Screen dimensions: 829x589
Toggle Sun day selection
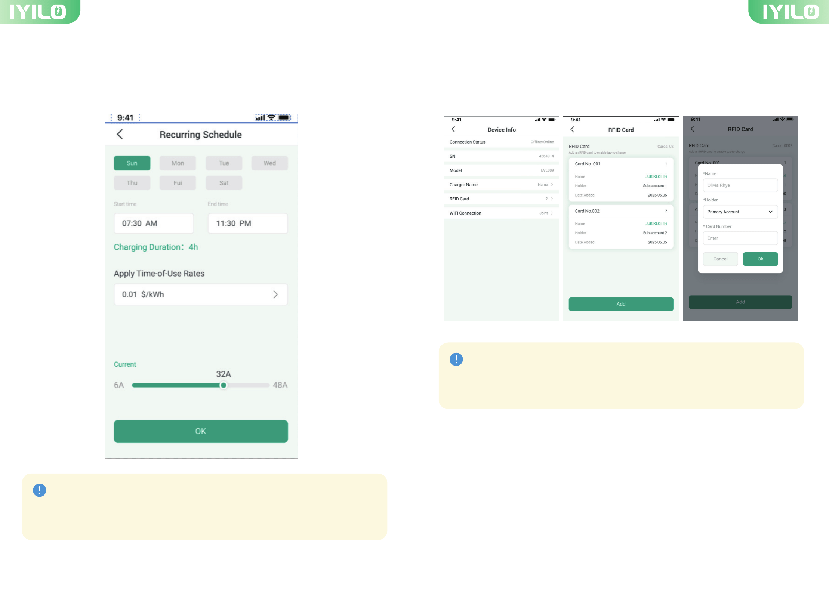[132, 163]
